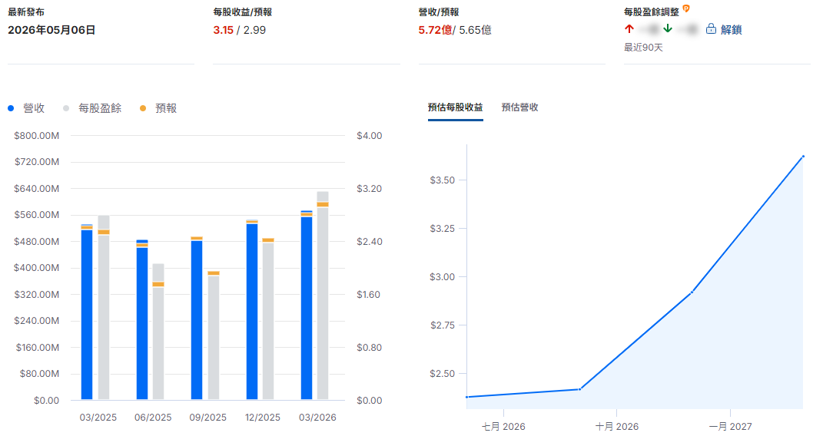813x436 pixels.
Task: Click the 每股收益/預報 heading
Action: [243, 12]
